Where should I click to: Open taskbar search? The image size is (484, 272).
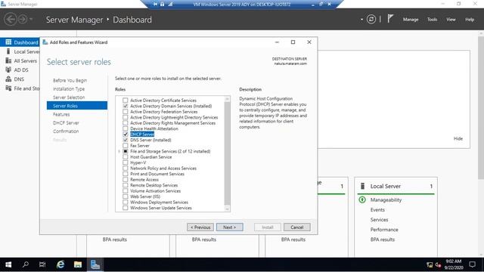26,264
